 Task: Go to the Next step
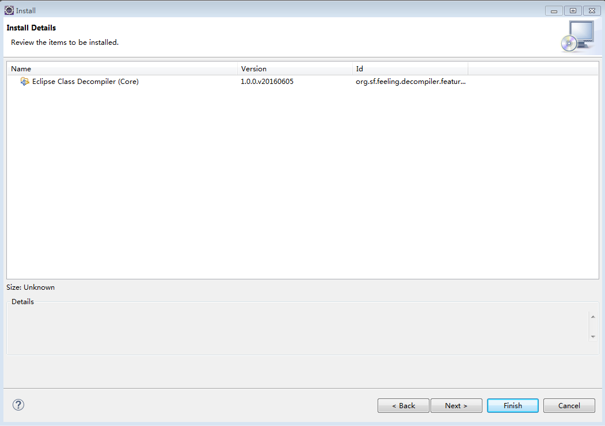[456, 405]
